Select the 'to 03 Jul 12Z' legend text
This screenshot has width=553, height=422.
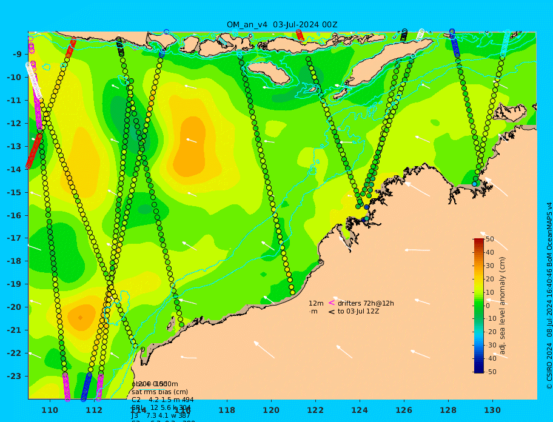358,311
